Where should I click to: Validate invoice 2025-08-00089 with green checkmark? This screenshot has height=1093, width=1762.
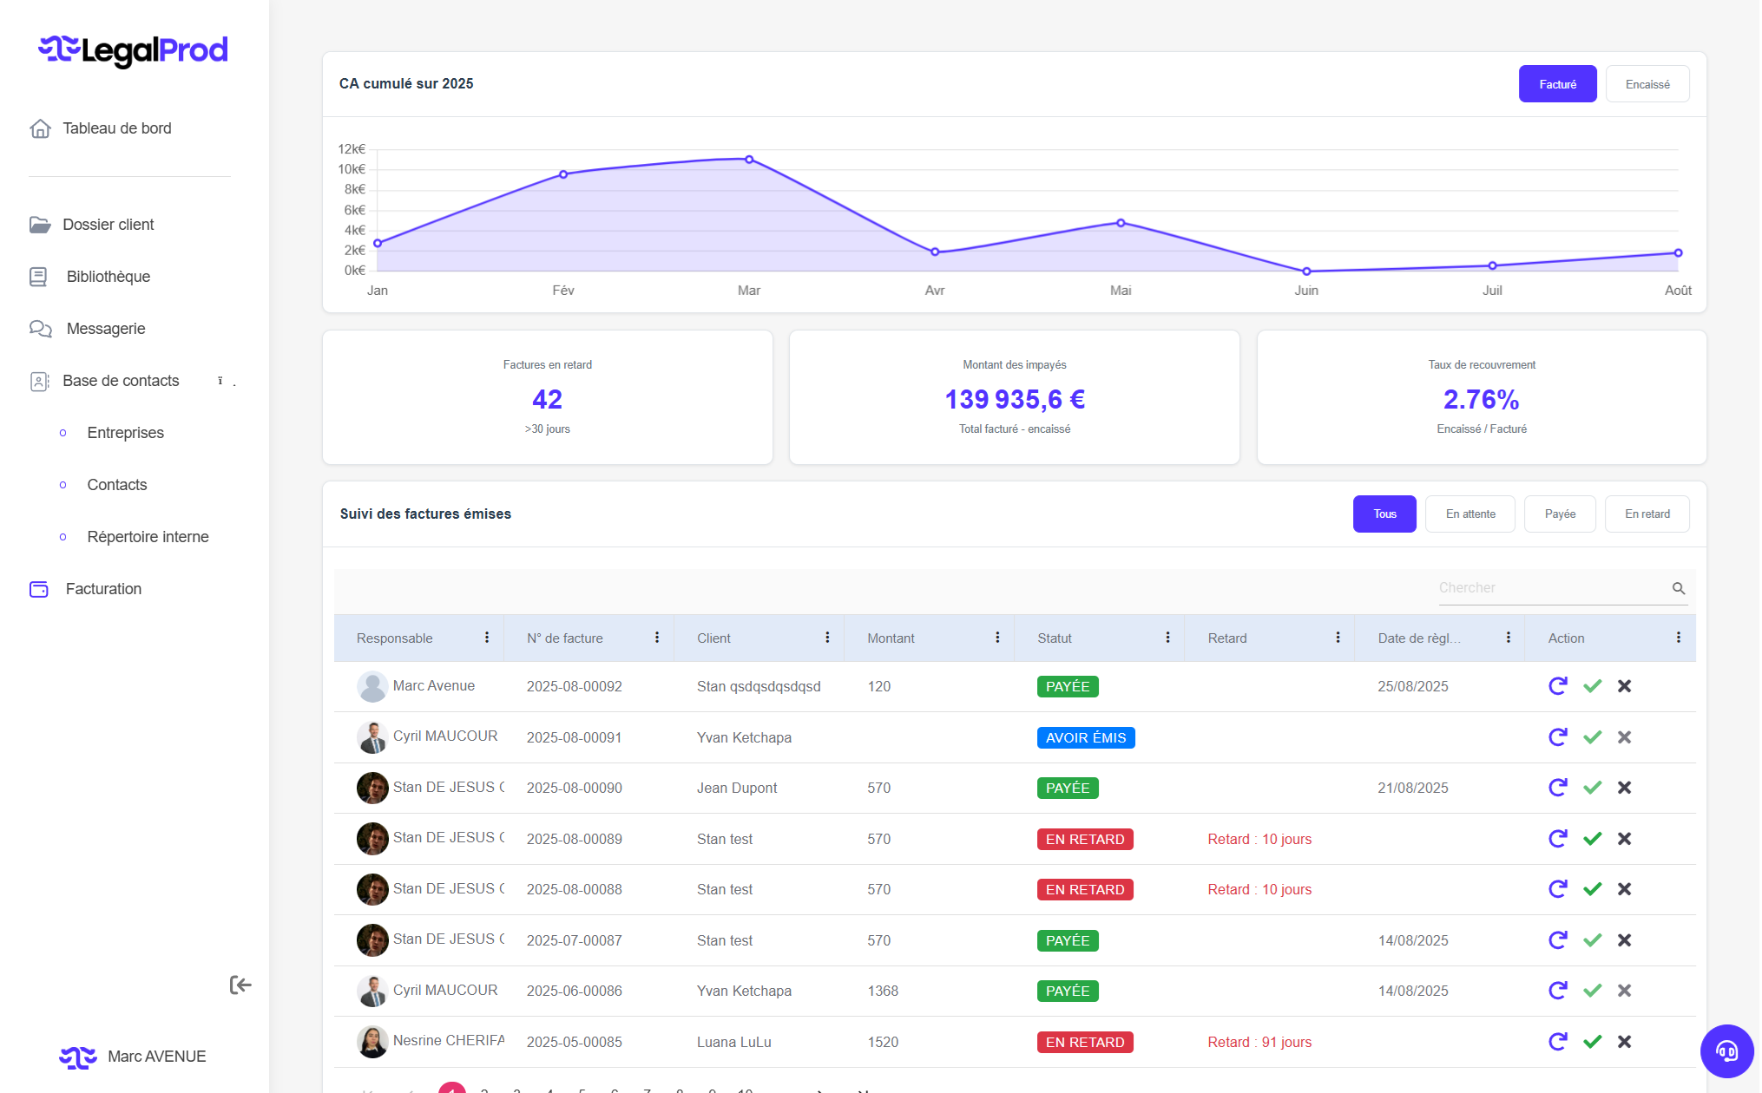click(x=1592, y=839)
